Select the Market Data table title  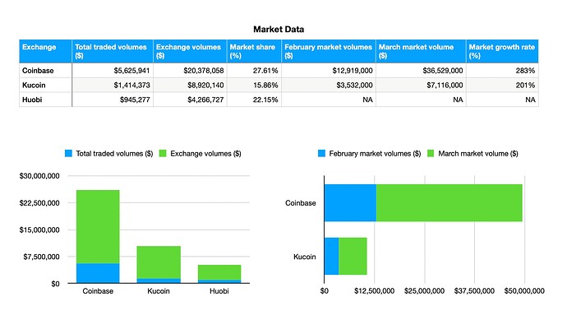pos(279,30)
